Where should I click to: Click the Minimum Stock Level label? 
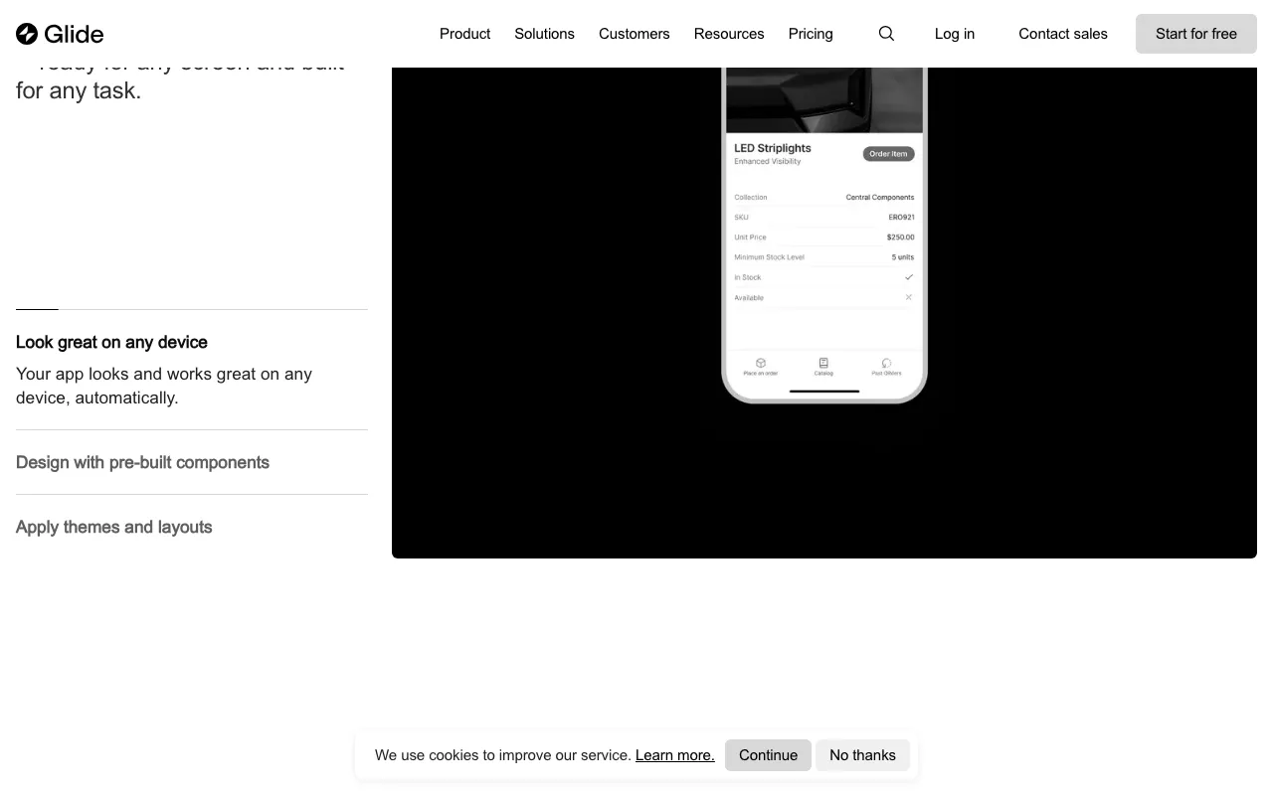(x=769, y=257)
